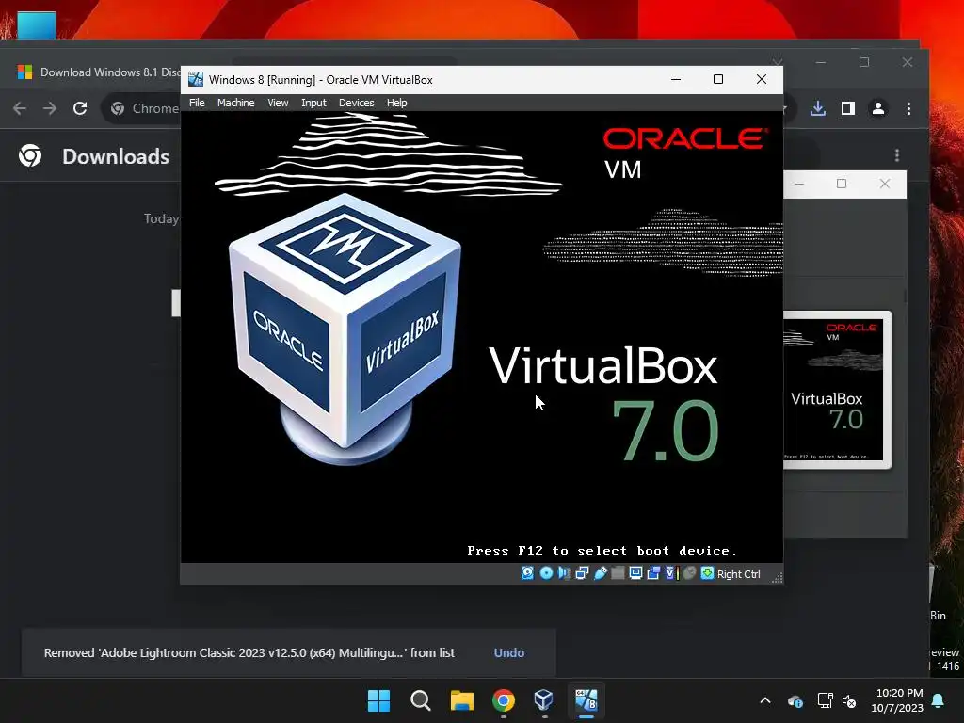The width and height of the screenshot is (964, 723).
Task: Open the View menu
Action: [278, 103]
